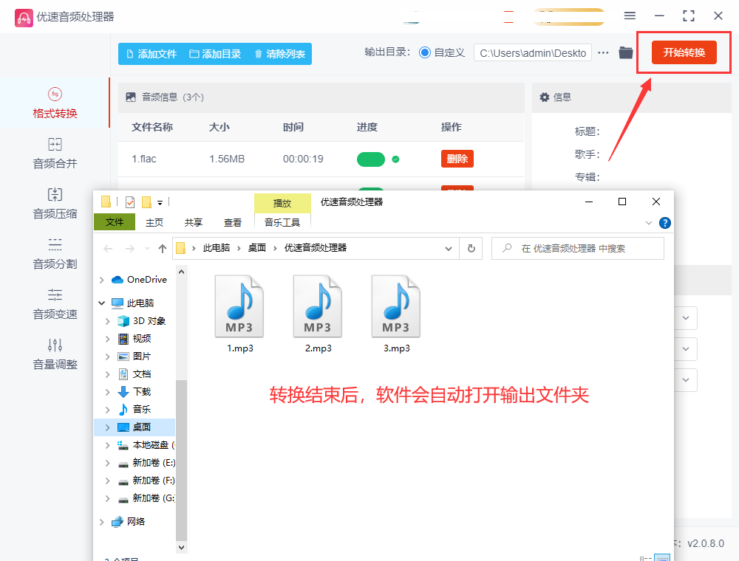Screen dimensions: 739x561
Task: Click 桌面 in the Explorer breadcrumb path
Action: [257, 248]
